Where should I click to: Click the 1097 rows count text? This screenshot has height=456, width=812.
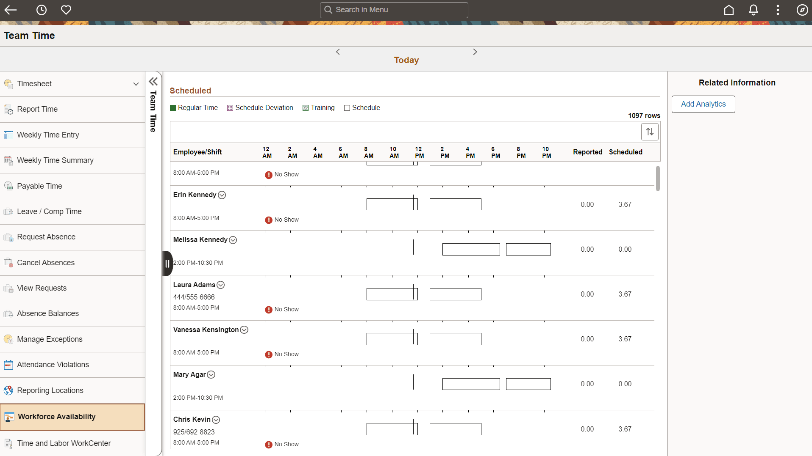[644, 116]
